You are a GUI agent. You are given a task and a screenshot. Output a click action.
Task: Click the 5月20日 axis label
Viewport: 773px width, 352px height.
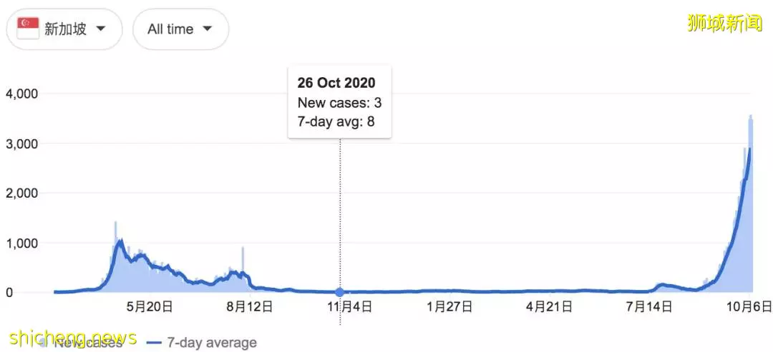150,308
